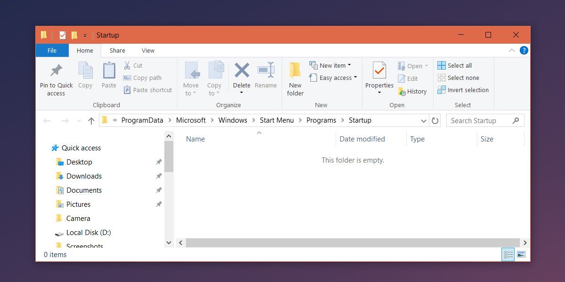Click Pin to Quick access icon
Screen dimensions: 565x282
(56, 71)
